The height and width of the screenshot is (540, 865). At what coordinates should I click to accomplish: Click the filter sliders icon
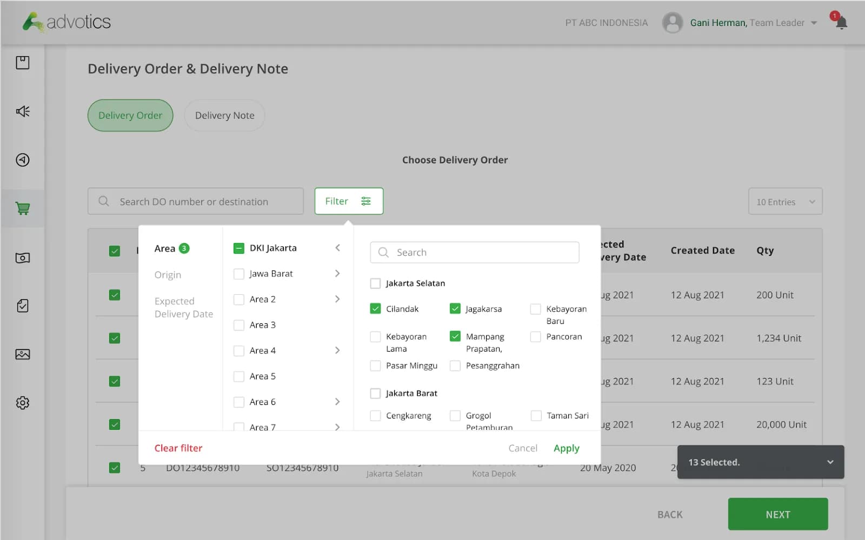coord(366,201)
